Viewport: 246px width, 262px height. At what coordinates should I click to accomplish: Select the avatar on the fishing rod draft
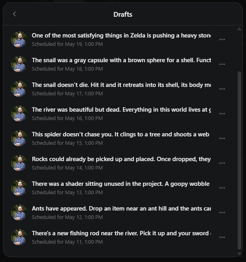coord(19,237)
